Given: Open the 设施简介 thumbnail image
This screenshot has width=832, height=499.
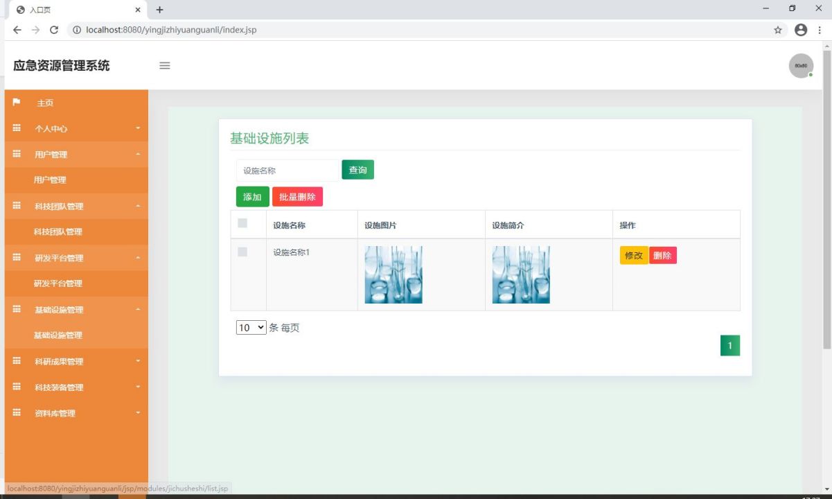Looking at the screenshot, I should (x=521, y=274).
